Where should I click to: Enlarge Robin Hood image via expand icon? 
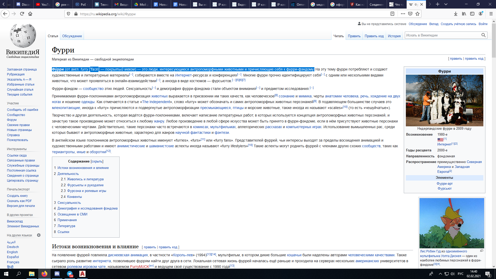[x=482, y=251]
